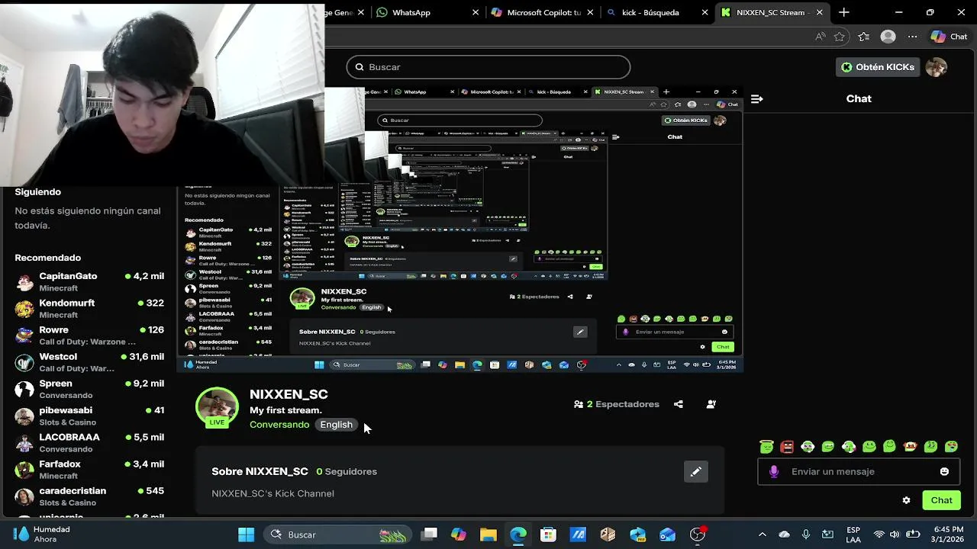Click the English language tag
The height and width of the screenshot is (549, 977).
337,425
